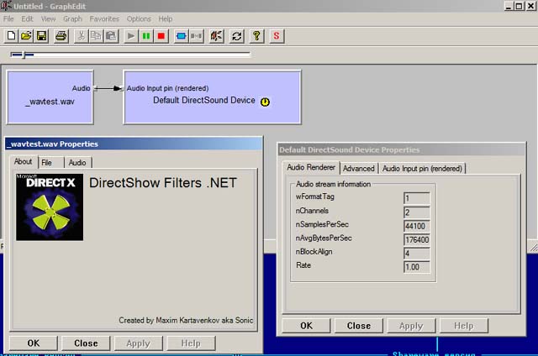Click the nAvgBytesPerSec field showing 176400
Screen dimensions: 538x356
click(x=417, y=239)
